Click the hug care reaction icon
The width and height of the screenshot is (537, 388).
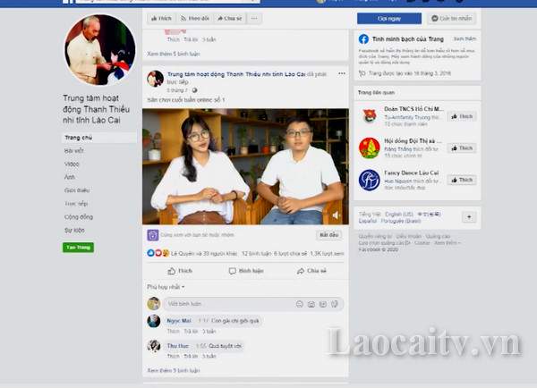pos(166,253)
